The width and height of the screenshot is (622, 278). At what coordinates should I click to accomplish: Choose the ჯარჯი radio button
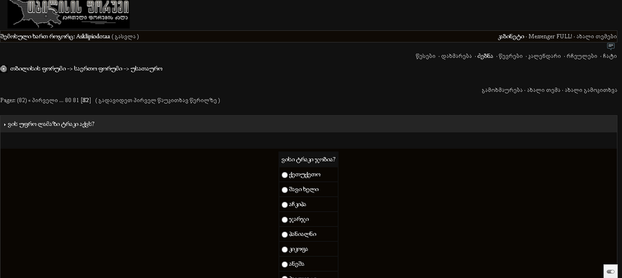(x=284, y=220)
